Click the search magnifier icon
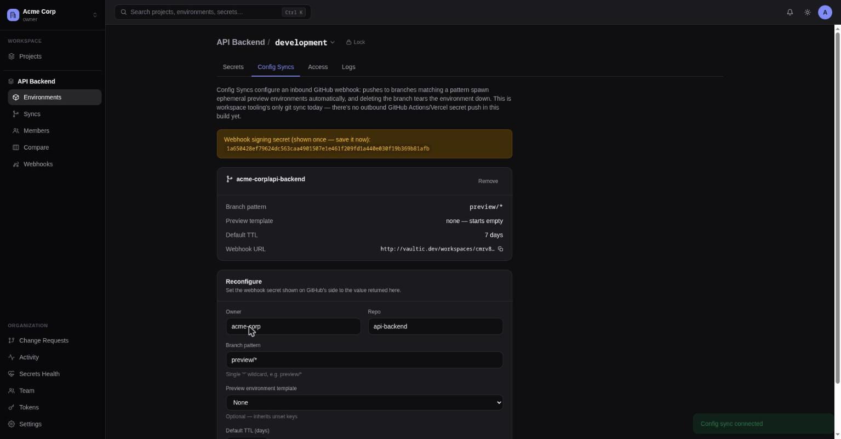841x439 pixels. pyautogui.click(x=124, y=12)
